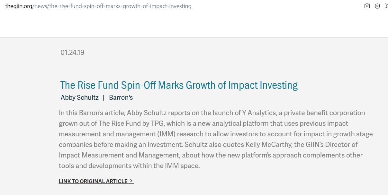
Task: Click the author name Abby Schultz
Action: point(80,97)
